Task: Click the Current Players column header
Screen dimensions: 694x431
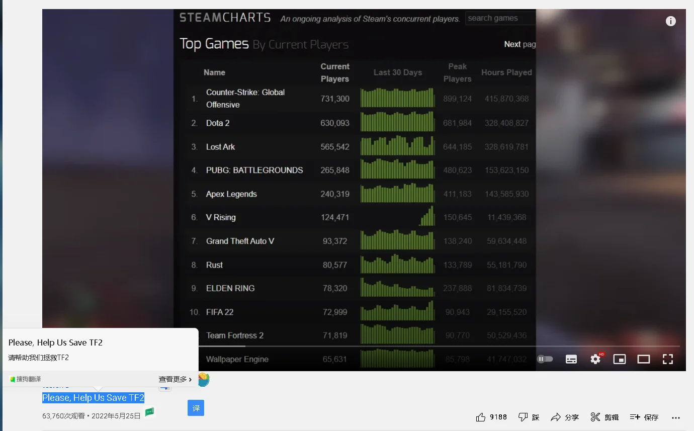Action: pyautogui.click(x=335, y=72)
